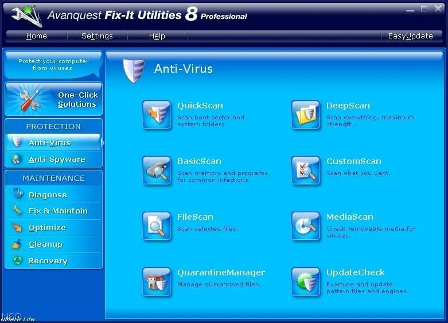448x323 pixels.
Task: Maximize the Fix-It Utilities window
Action: 424,9
